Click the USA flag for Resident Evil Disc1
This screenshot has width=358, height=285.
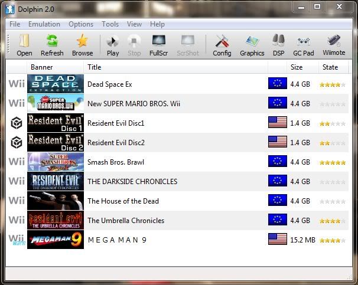(x=278, y=122)
